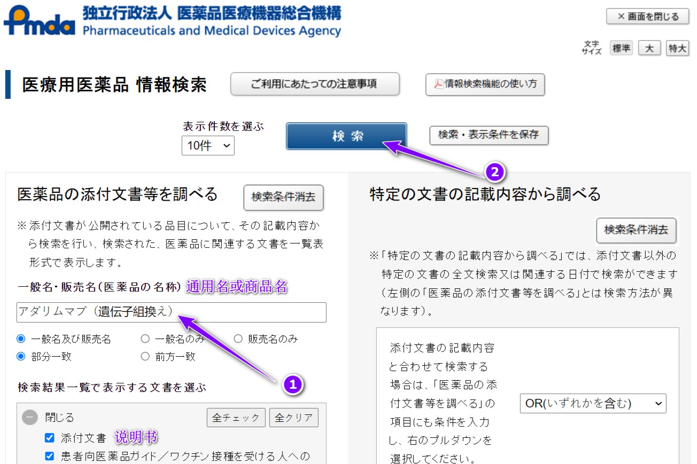Close the screen with ×画面を閉じる

(647, 16)
